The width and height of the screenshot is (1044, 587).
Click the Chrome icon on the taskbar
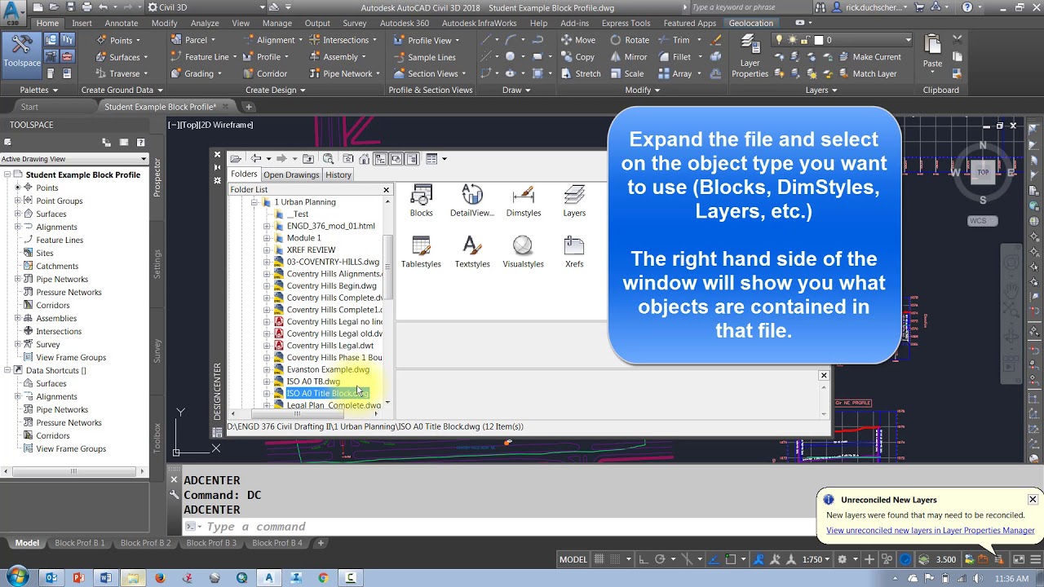(x=323, y=578)
